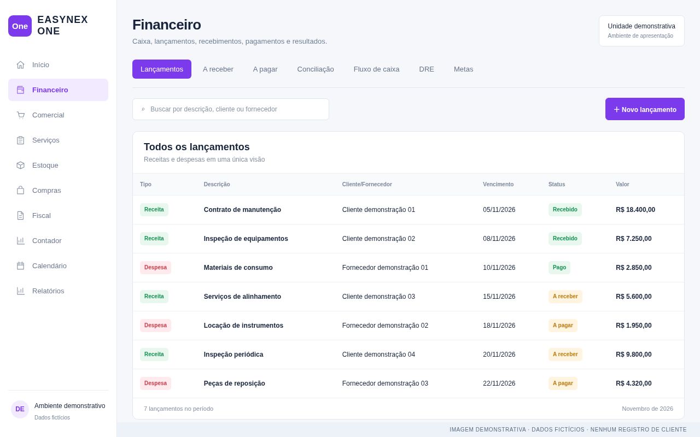Focus the search by description field
Screen dimensions: 700x437
[x=231, y=109]
